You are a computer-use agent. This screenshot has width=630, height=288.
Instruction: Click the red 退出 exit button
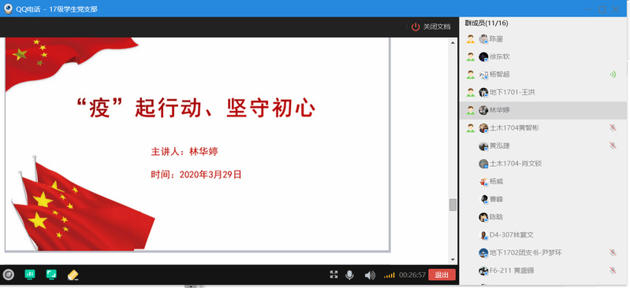pos(442,275)
